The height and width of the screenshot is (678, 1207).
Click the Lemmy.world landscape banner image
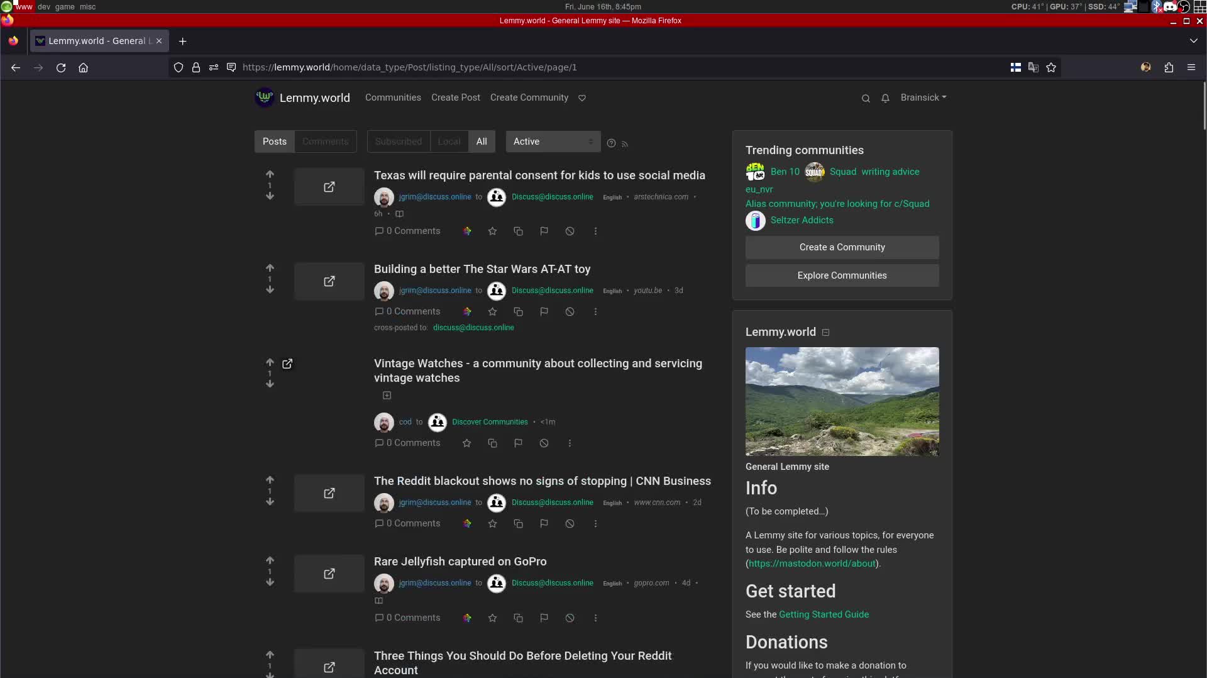(842, 401)
